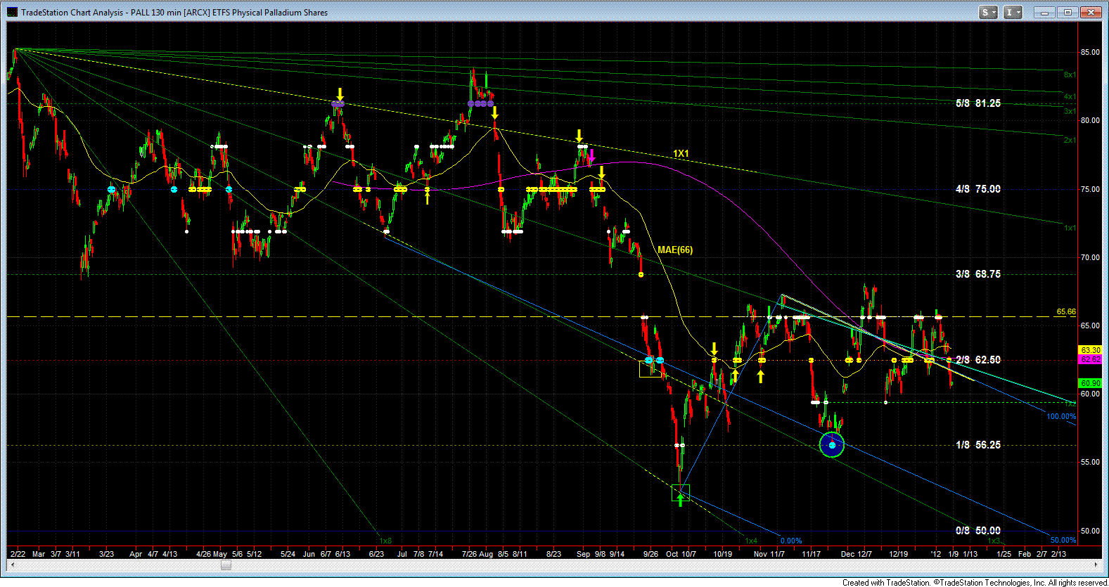The image size is (1109, 587).
Task: Click the 1x8 Gann fan label
Action: pos(385,541)
